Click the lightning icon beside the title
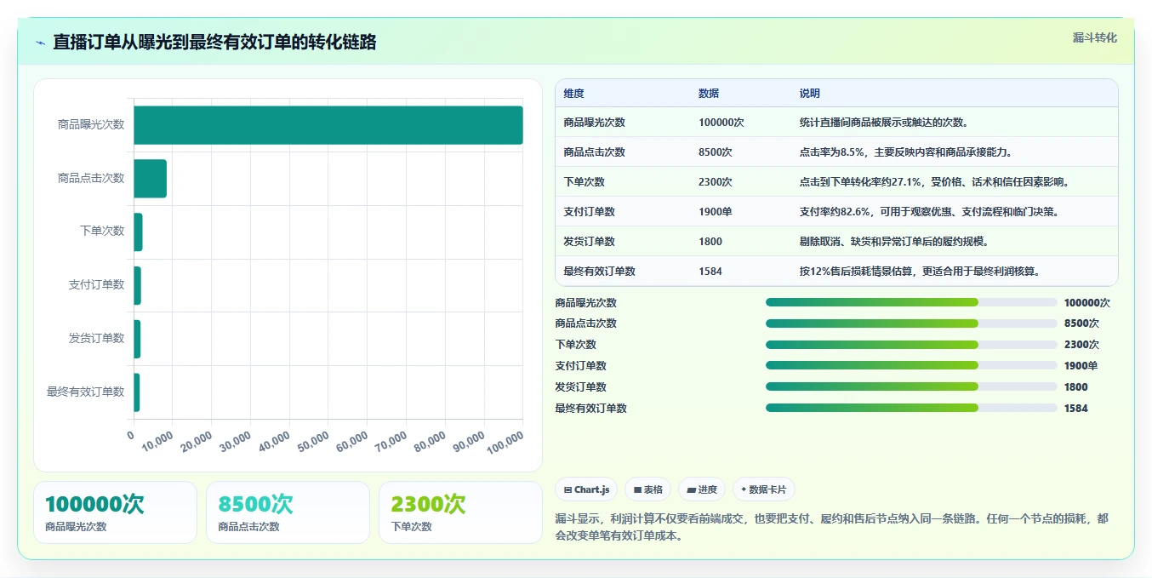Viewport: 1152px width, 578px height. tap(40, 43)
